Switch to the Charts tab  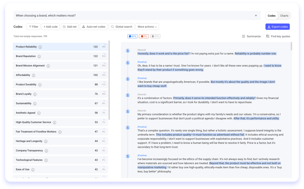coord(284,15)
